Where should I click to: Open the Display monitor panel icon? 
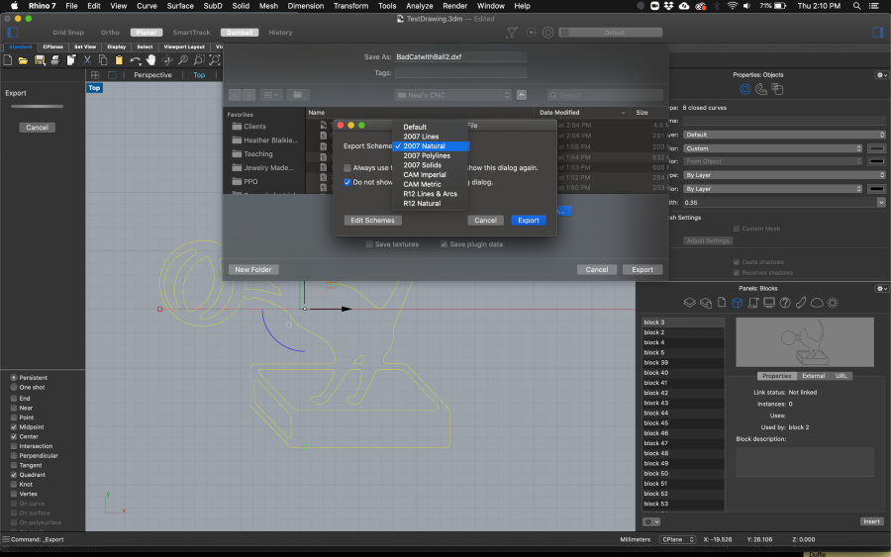click(769, 303)
